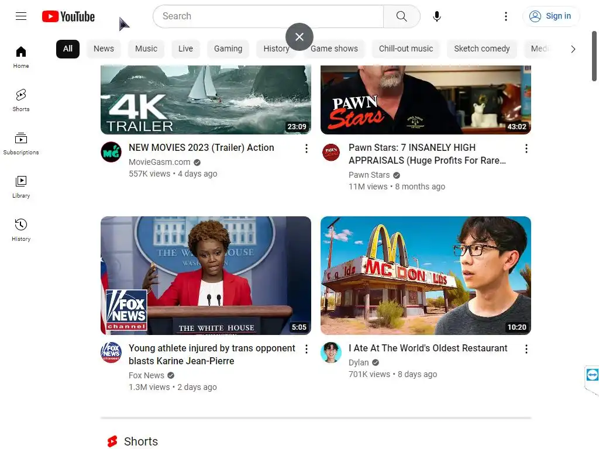Click the Sign in button
599x449 pixels.
[550, 16]
